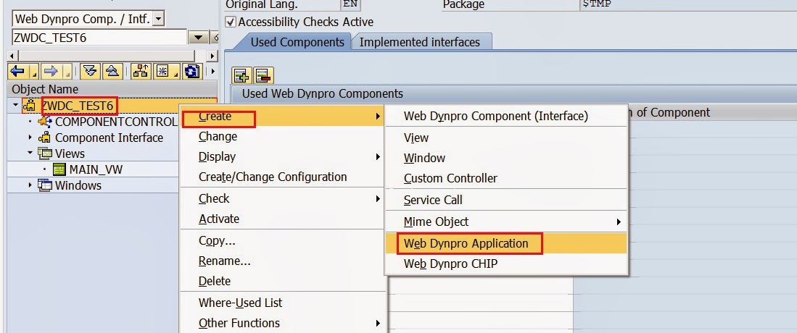Choose Web Dynpro Application submenu item

[505, 244]
